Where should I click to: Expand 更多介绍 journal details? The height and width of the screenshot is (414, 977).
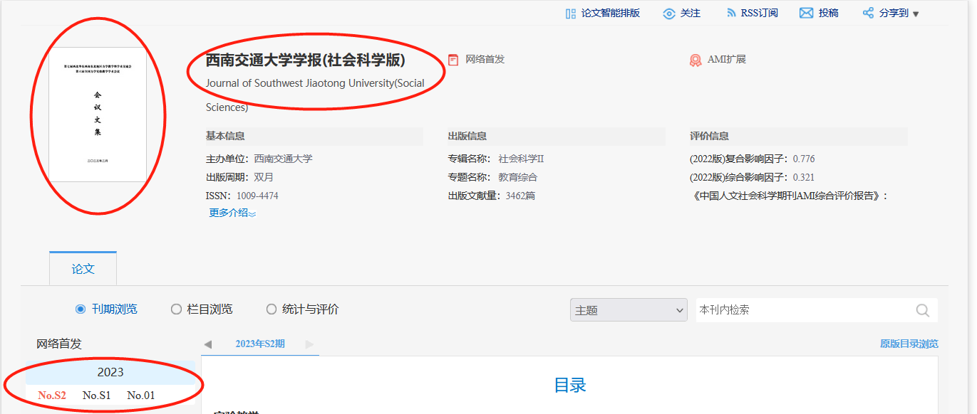[x=232, y=213]
